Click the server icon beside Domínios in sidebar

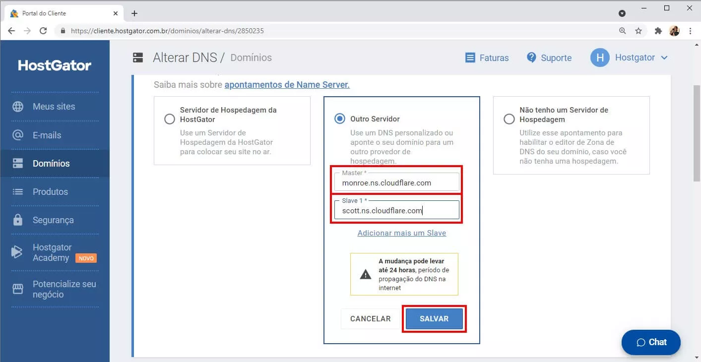tap(18, 163)
